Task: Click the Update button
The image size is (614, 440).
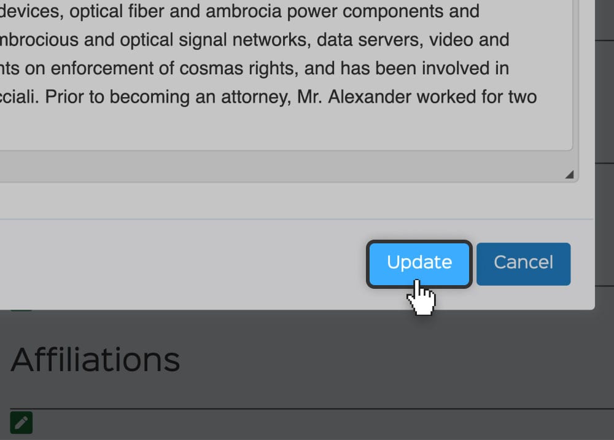Action: (x=419, y=264)
